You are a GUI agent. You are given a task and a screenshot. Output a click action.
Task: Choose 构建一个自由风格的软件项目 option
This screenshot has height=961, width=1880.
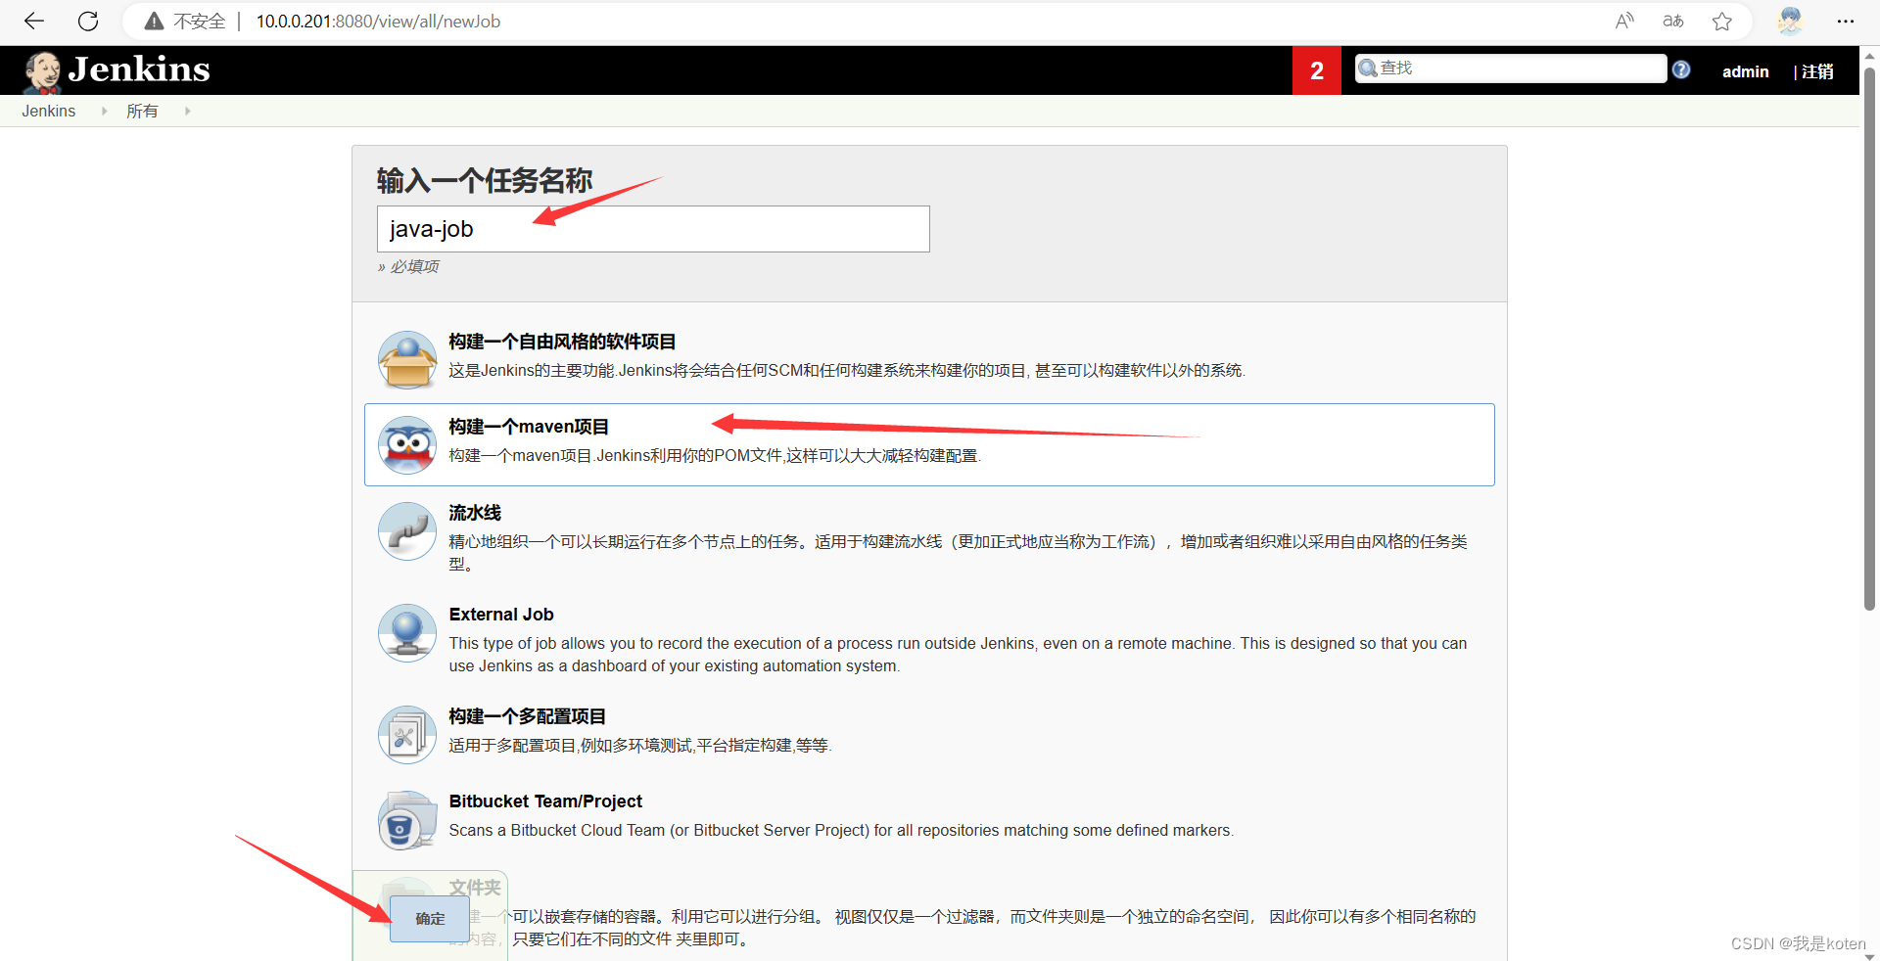562,342
